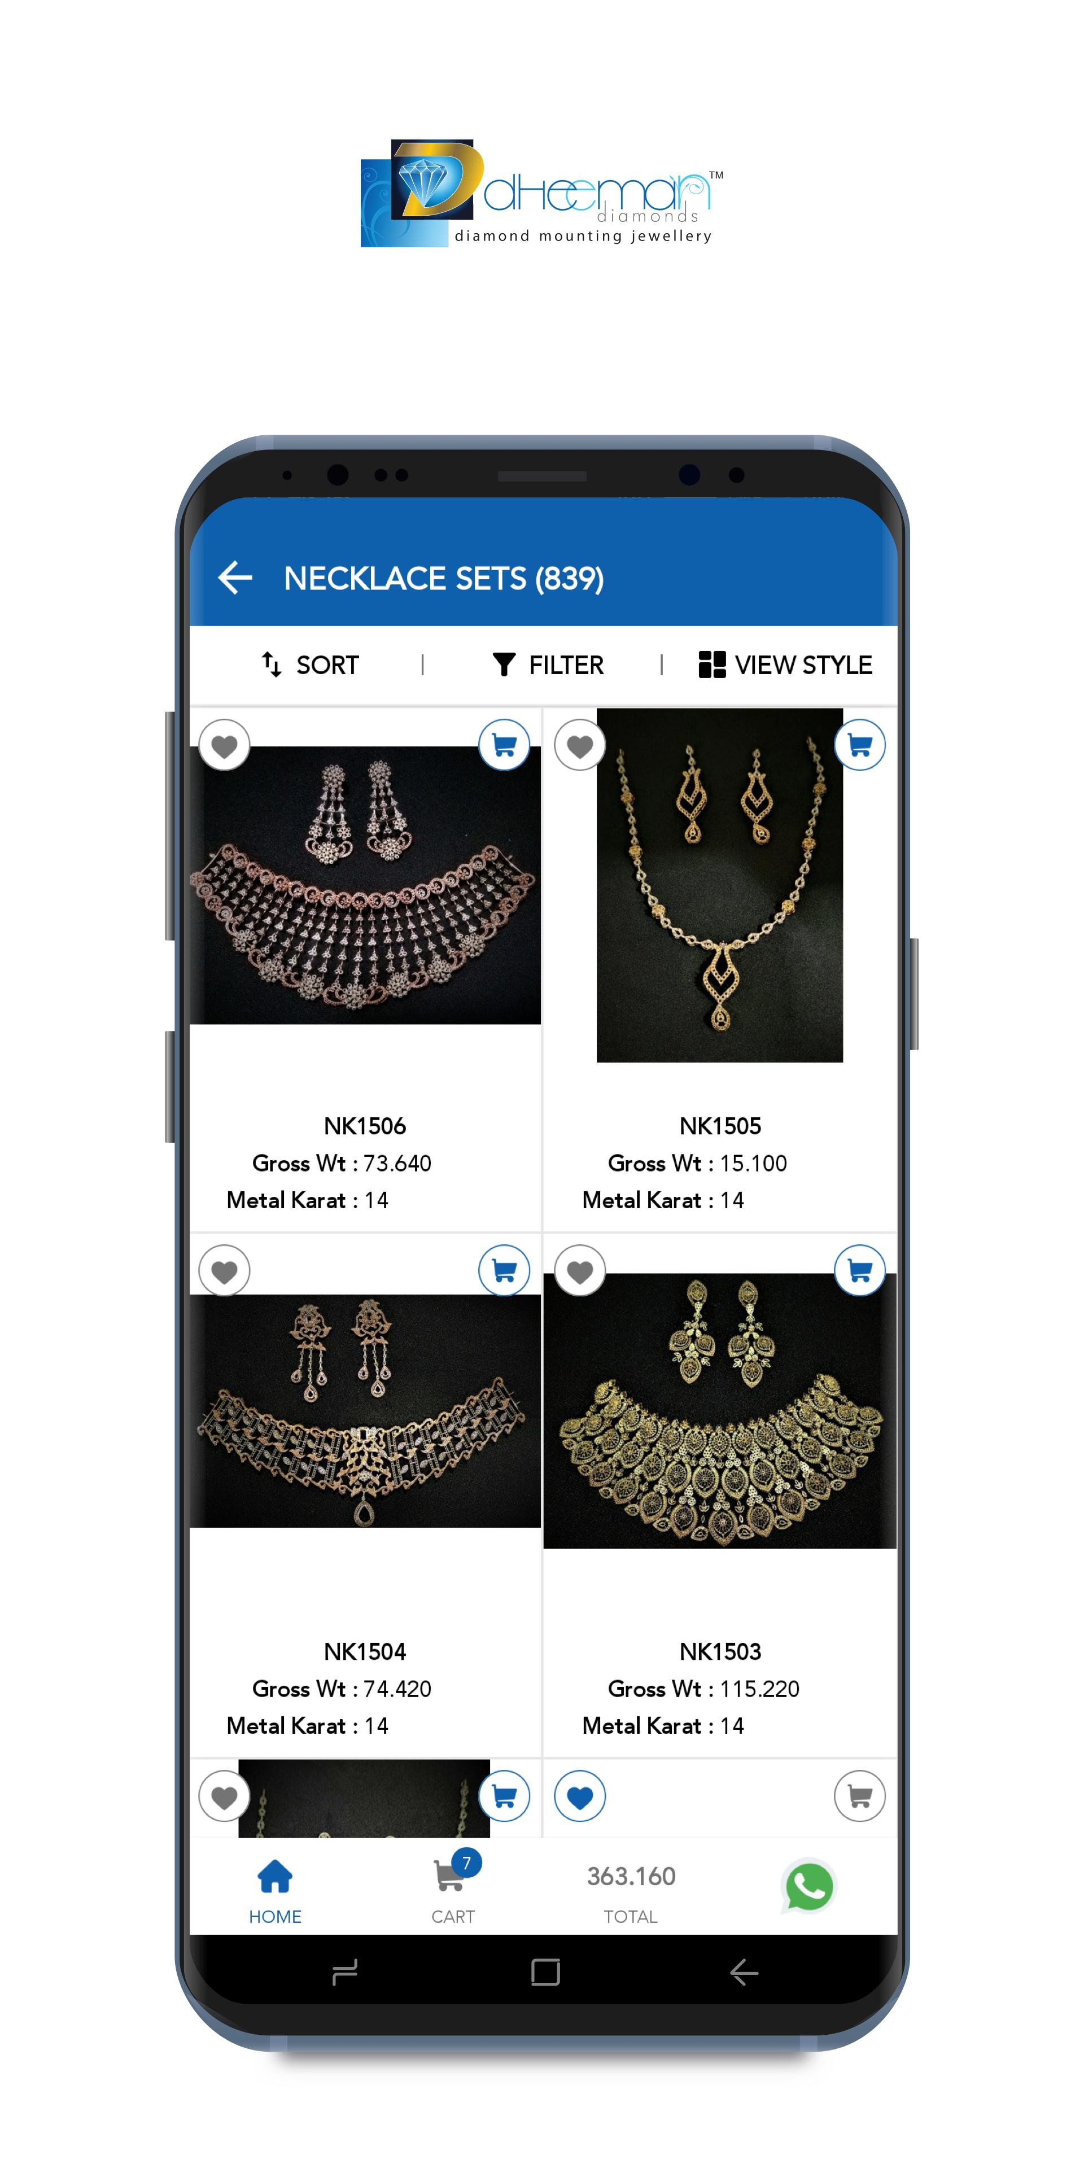Add NK1503 to cart
This screenshot has height=2168, width=1084.
tap(859, 1270)
